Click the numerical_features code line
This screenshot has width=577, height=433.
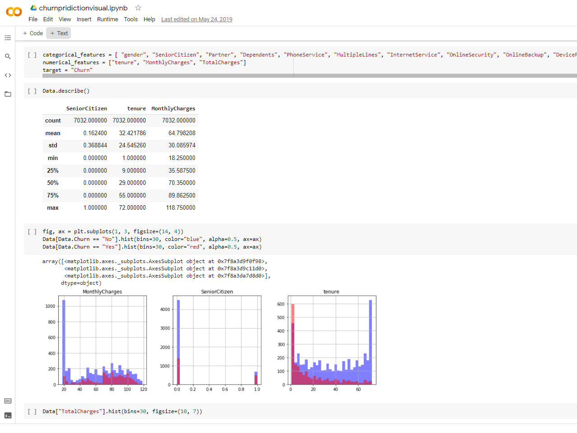coord(145,62)
